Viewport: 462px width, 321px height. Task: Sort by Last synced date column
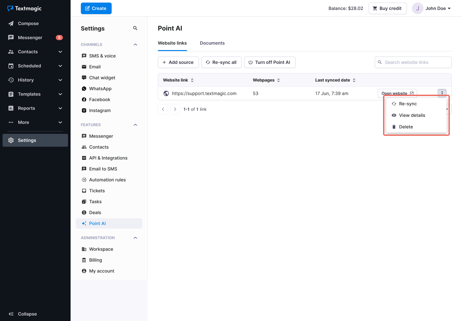pos(332,80)
